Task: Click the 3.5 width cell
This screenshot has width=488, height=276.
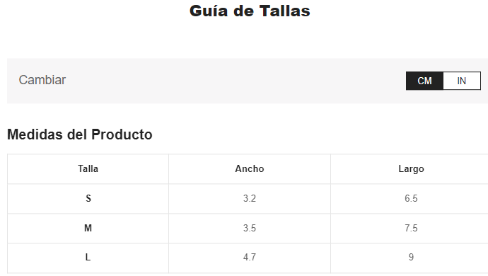Action: pyautogui.click(x=250, y=228)
